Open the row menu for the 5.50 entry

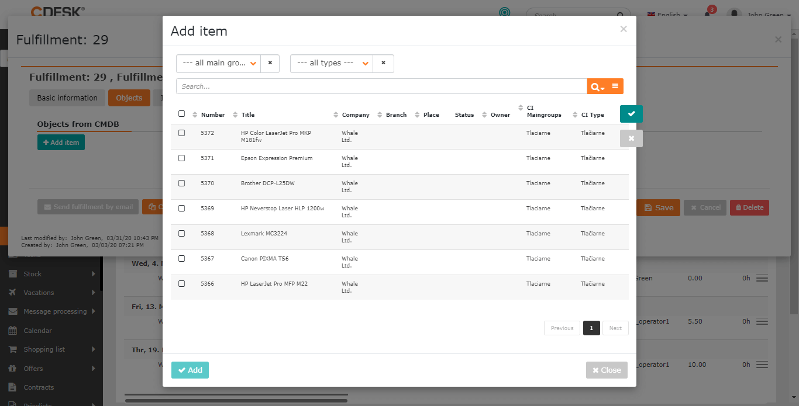[762, 322]
